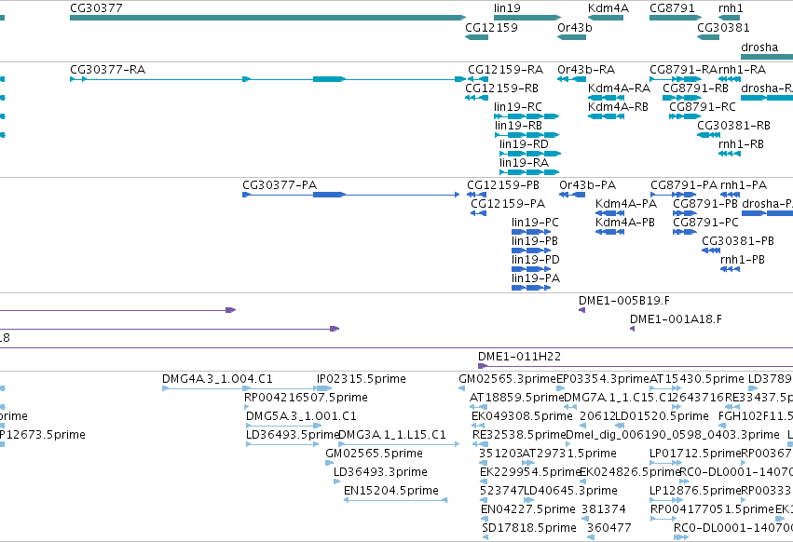Click protein Kdm4A-PB
793x542 pixels.
coord(609,232)
